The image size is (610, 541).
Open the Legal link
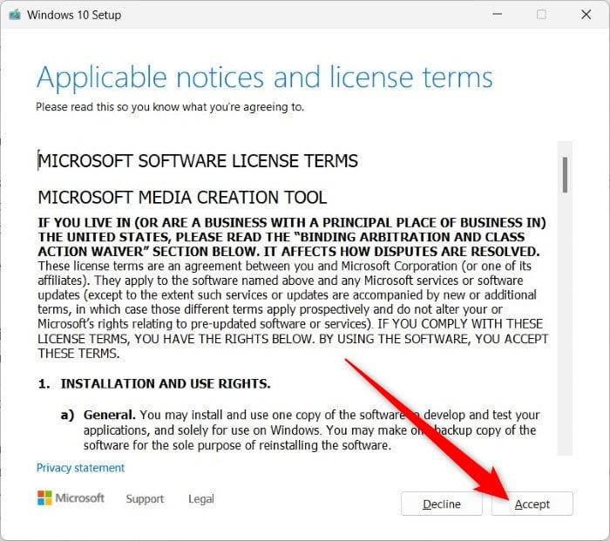pos(201,498)
